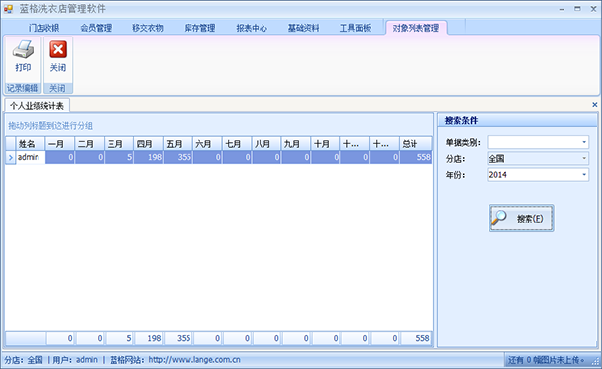Close the 蓝格洗衣店管理软件 window
The width and height of the screenshot is (602, 369).
593,9
